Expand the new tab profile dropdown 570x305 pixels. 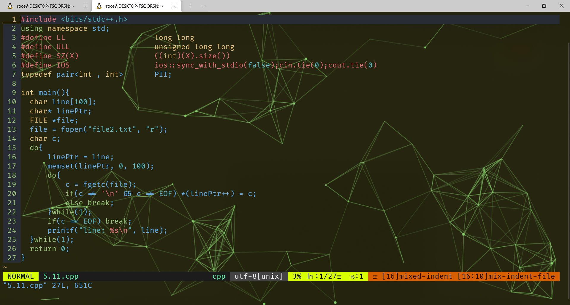pyautogui.click(x=202, y=6)
